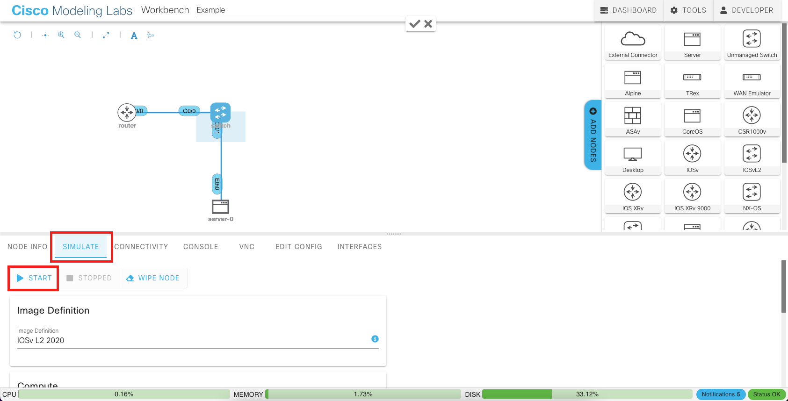Click the MEMORY usage bar
Image resolution: width=788 pixels, height=401 pixels.
[x=363, y=394]
